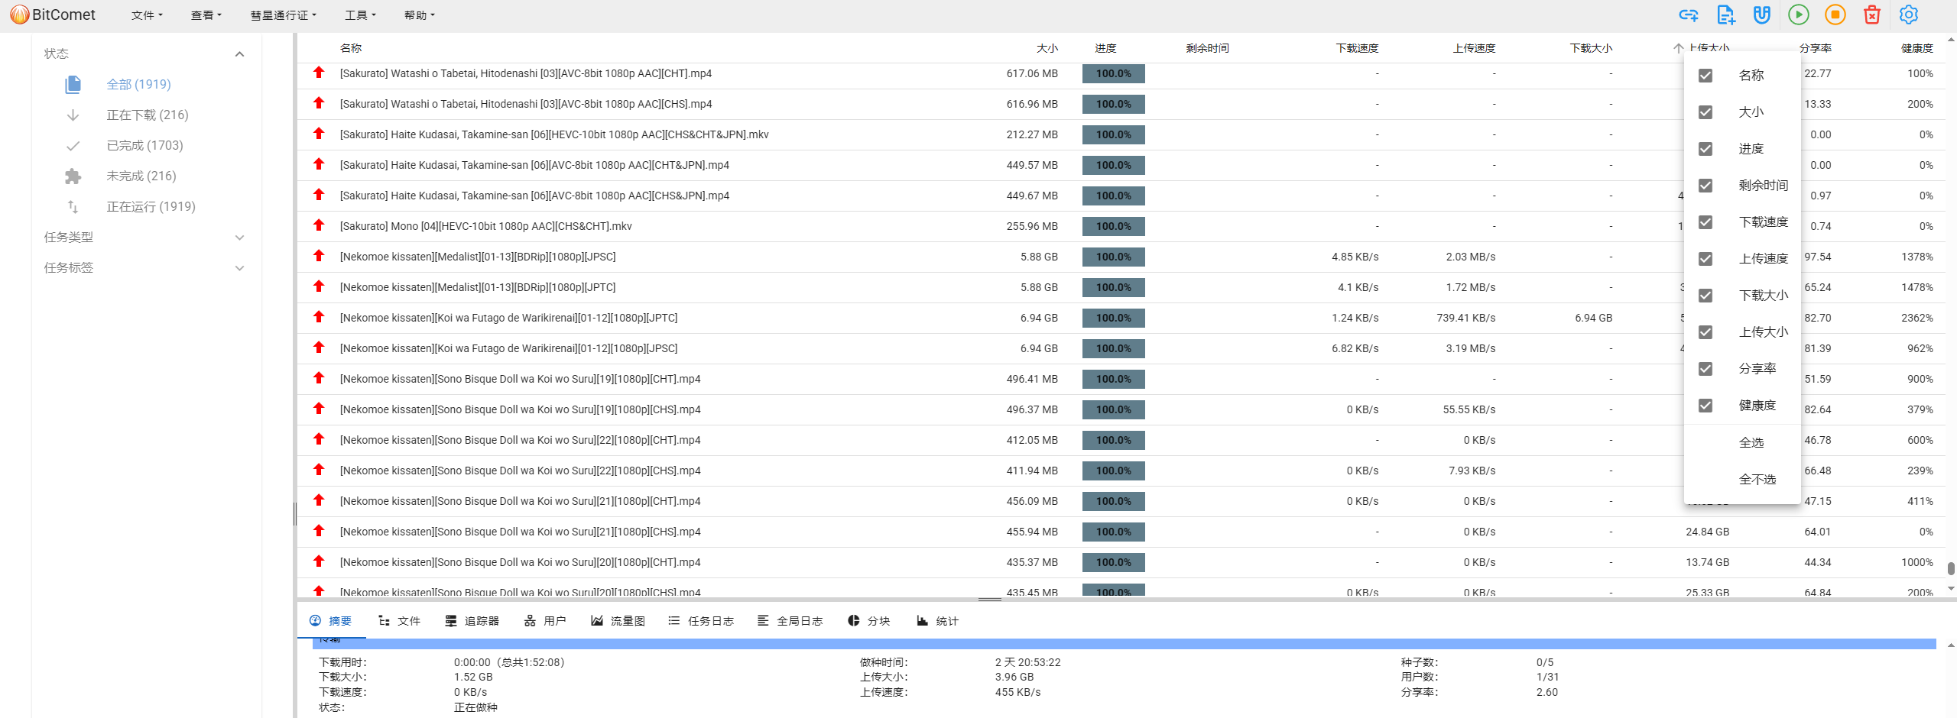Toggle the 下载速度 column checkbox

1705,222
